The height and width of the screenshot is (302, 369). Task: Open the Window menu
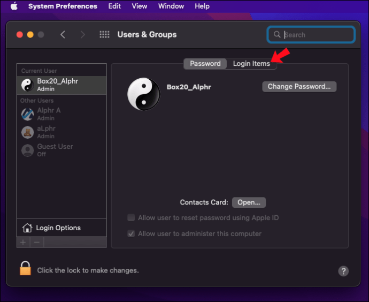(171, 6)
